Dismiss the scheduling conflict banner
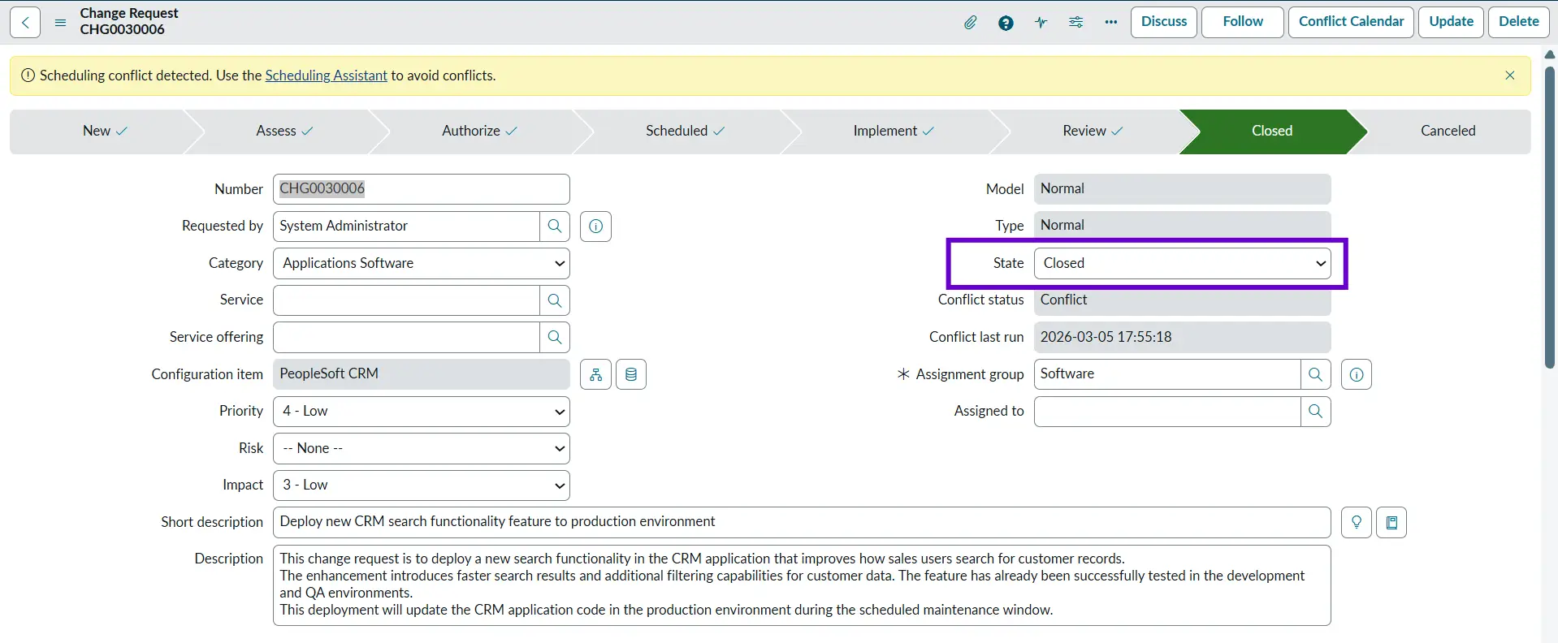The width and height of the screenshot is (1558, 643). [1509, 76]
